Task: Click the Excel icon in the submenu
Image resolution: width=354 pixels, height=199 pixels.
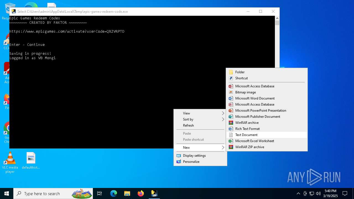Action: [x=231, y=141]
